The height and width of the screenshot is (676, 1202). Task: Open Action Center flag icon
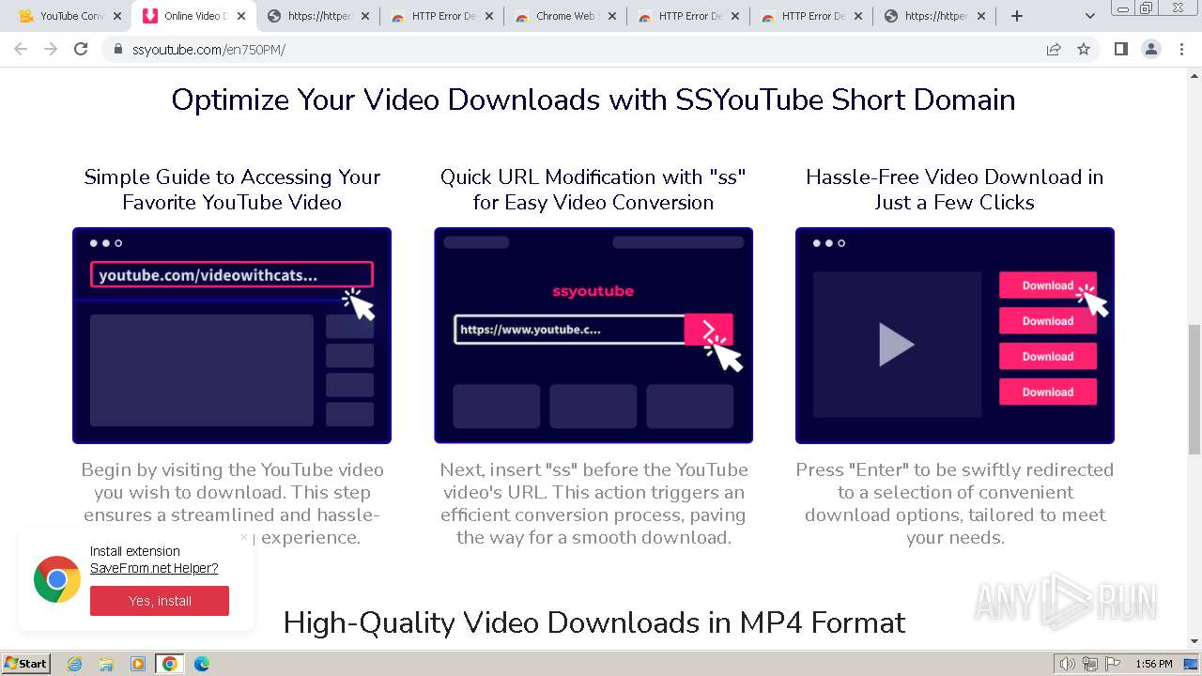click(1113, 664)
